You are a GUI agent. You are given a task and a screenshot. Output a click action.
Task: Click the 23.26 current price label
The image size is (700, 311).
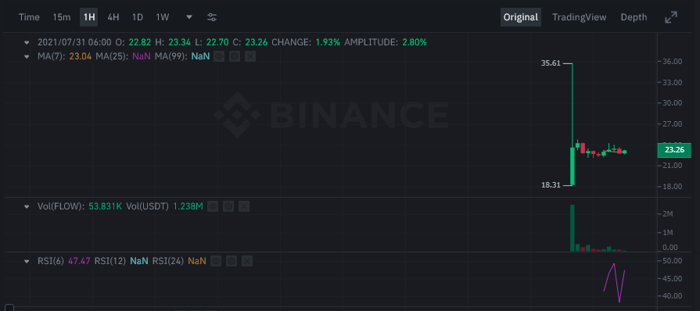674,150
